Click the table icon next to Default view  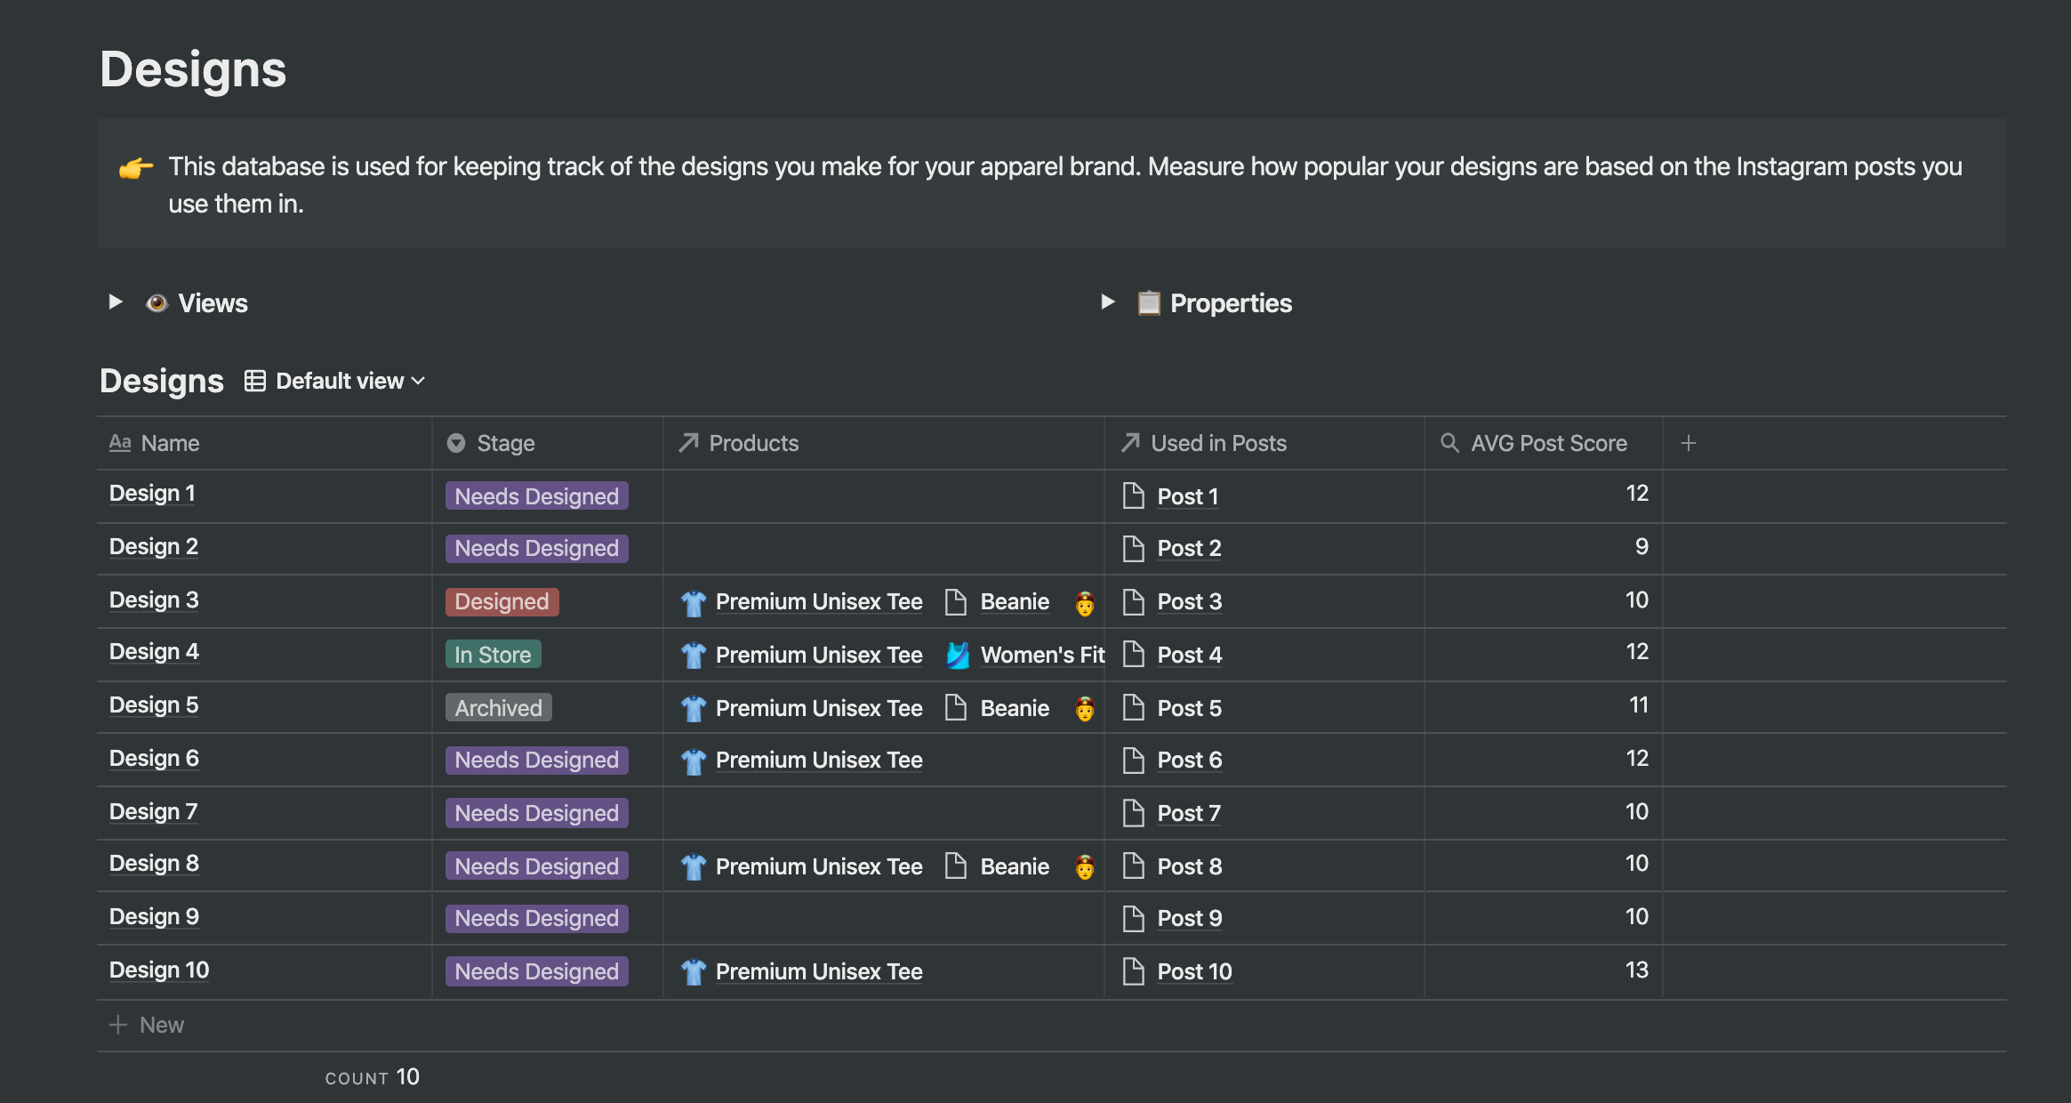(x=254, y=380)
